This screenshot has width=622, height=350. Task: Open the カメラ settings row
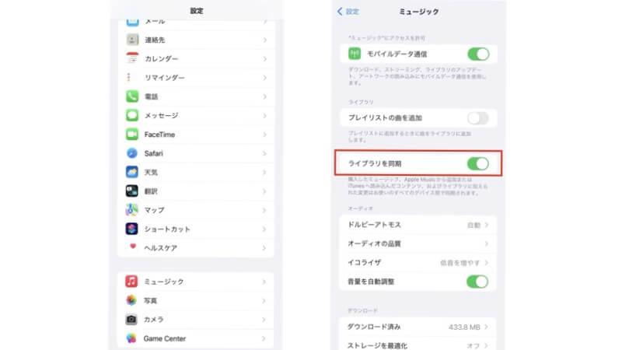196,320
